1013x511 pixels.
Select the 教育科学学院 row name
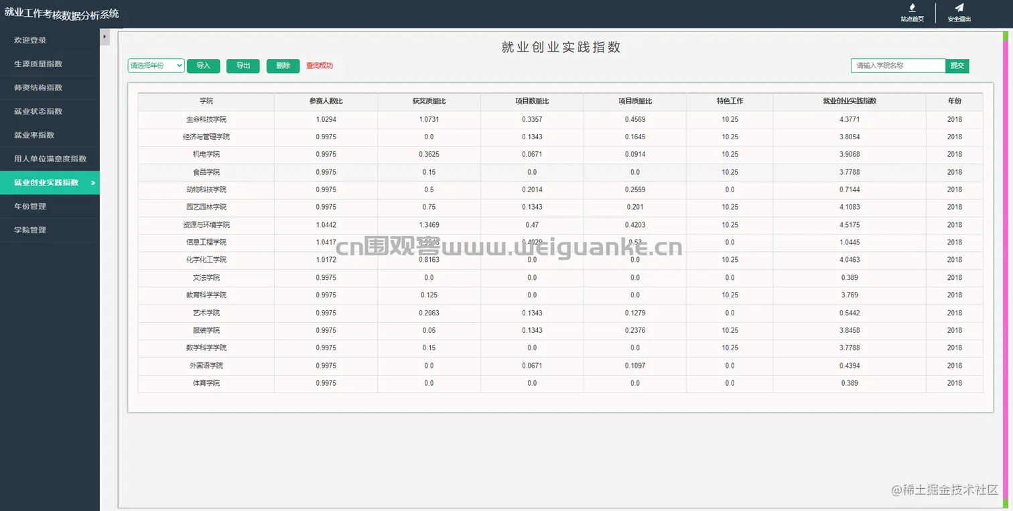(x=206, y=295)
